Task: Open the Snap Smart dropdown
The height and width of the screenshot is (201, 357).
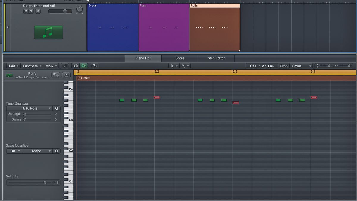Action: coord(300,66)
